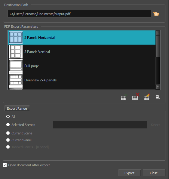
Task: Click the edit PDF profile pencil icon
Action: pyautogui.click(x=147, y=97)
